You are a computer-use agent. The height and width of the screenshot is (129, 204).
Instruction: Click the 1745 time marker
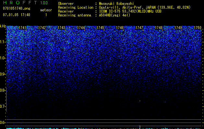(100, 28)
